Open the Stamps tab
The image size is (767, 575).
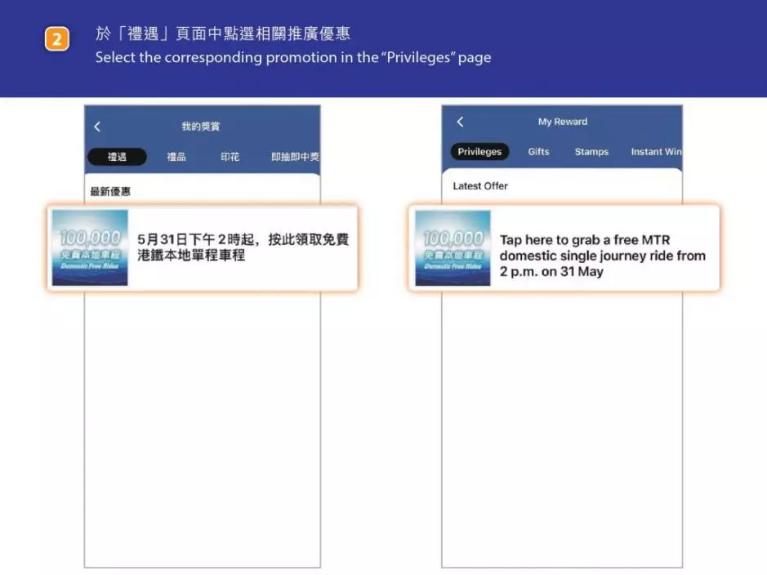pyautogui.click(x=591, y=152)
